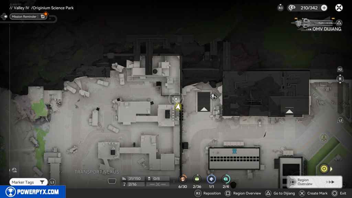This screenshot has height=198, width=352.
Task: Travel to OMV Dijiang ship label
Action: pos(326,29)
